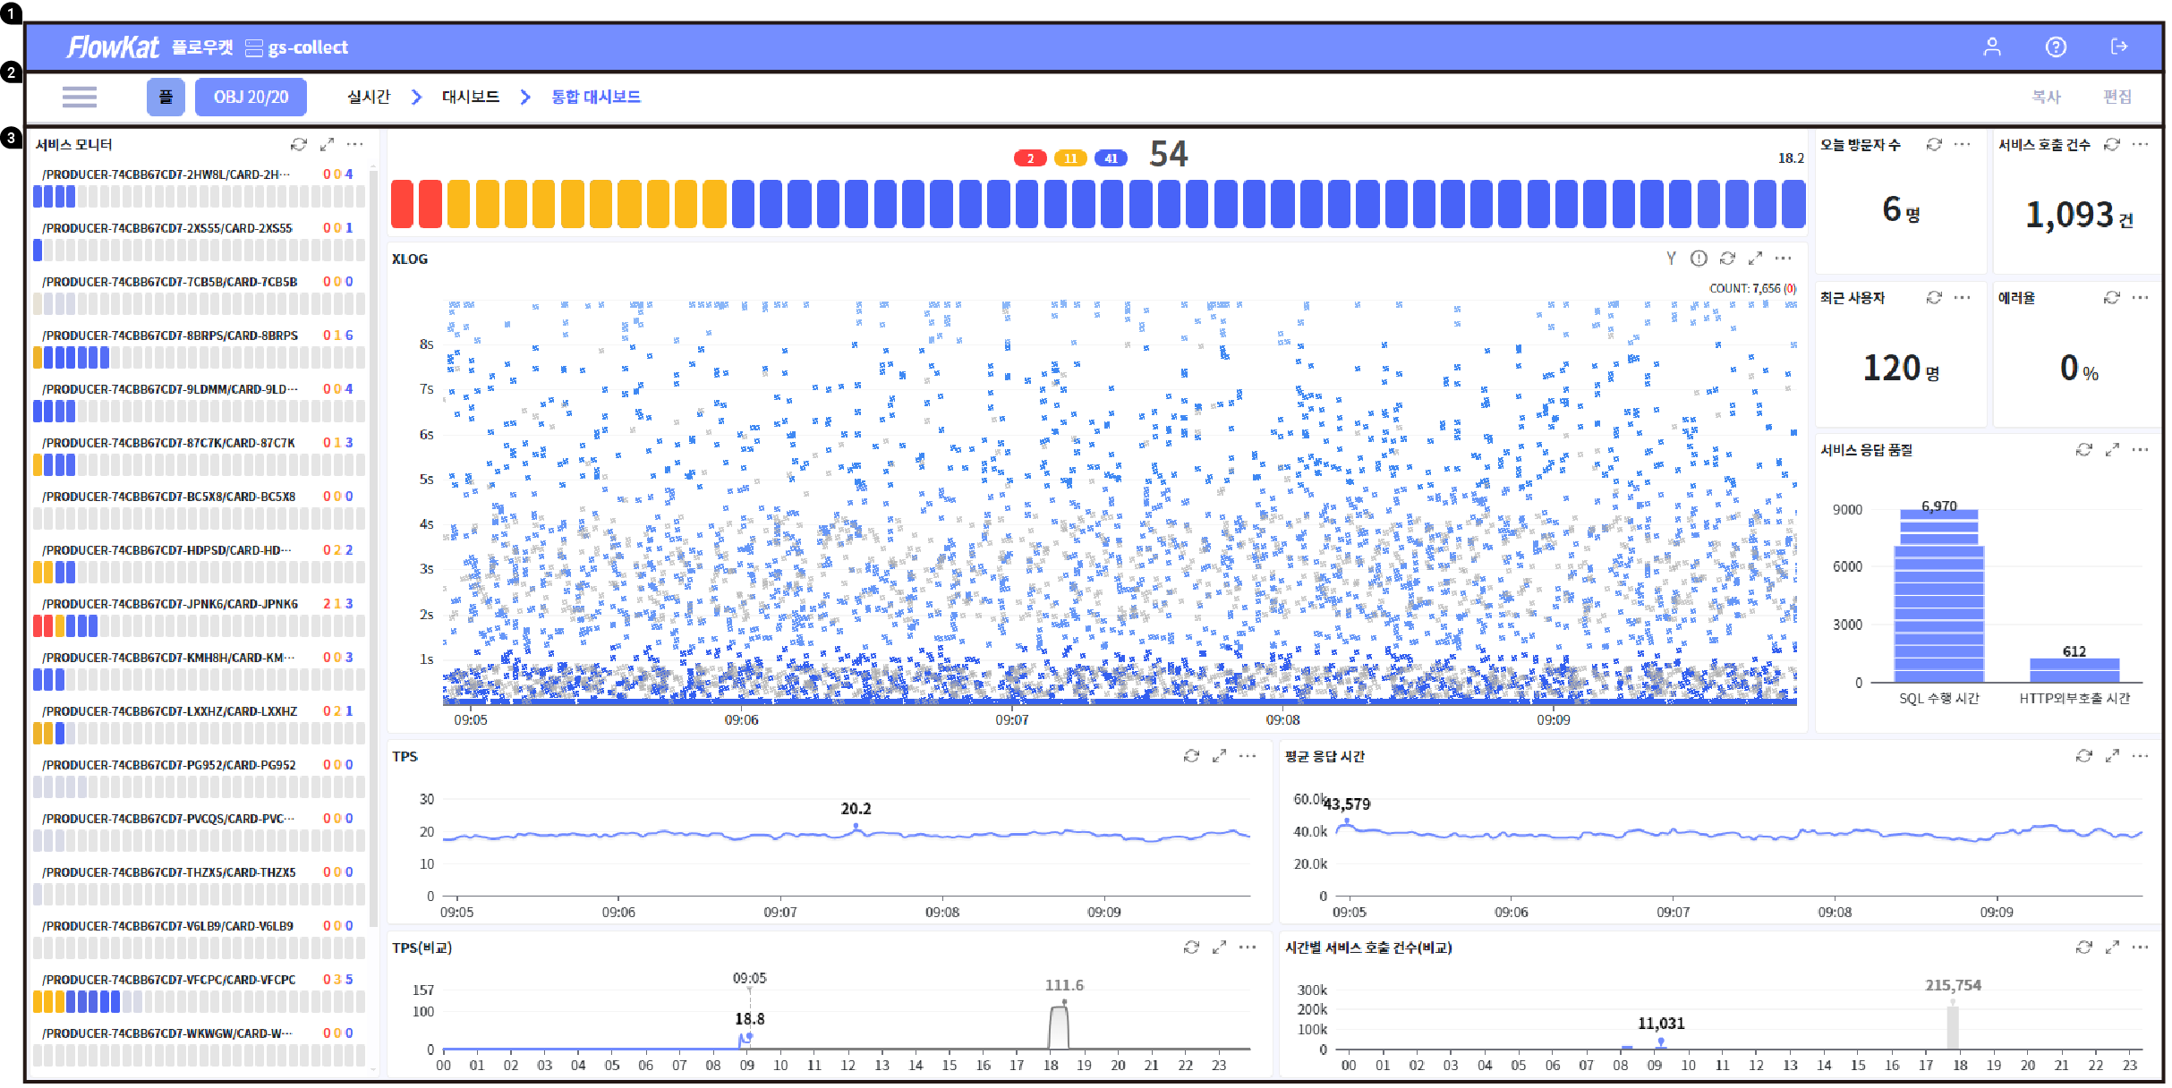This screenshot has width=2172, height=1088.
Task: Open more options for 에러율 panel
Action: [x=2140, y=297]
